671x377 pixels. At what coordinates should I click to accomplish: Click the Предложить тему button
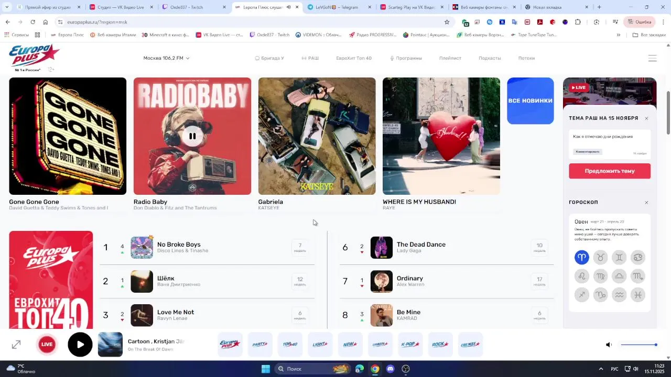point(610,171)
